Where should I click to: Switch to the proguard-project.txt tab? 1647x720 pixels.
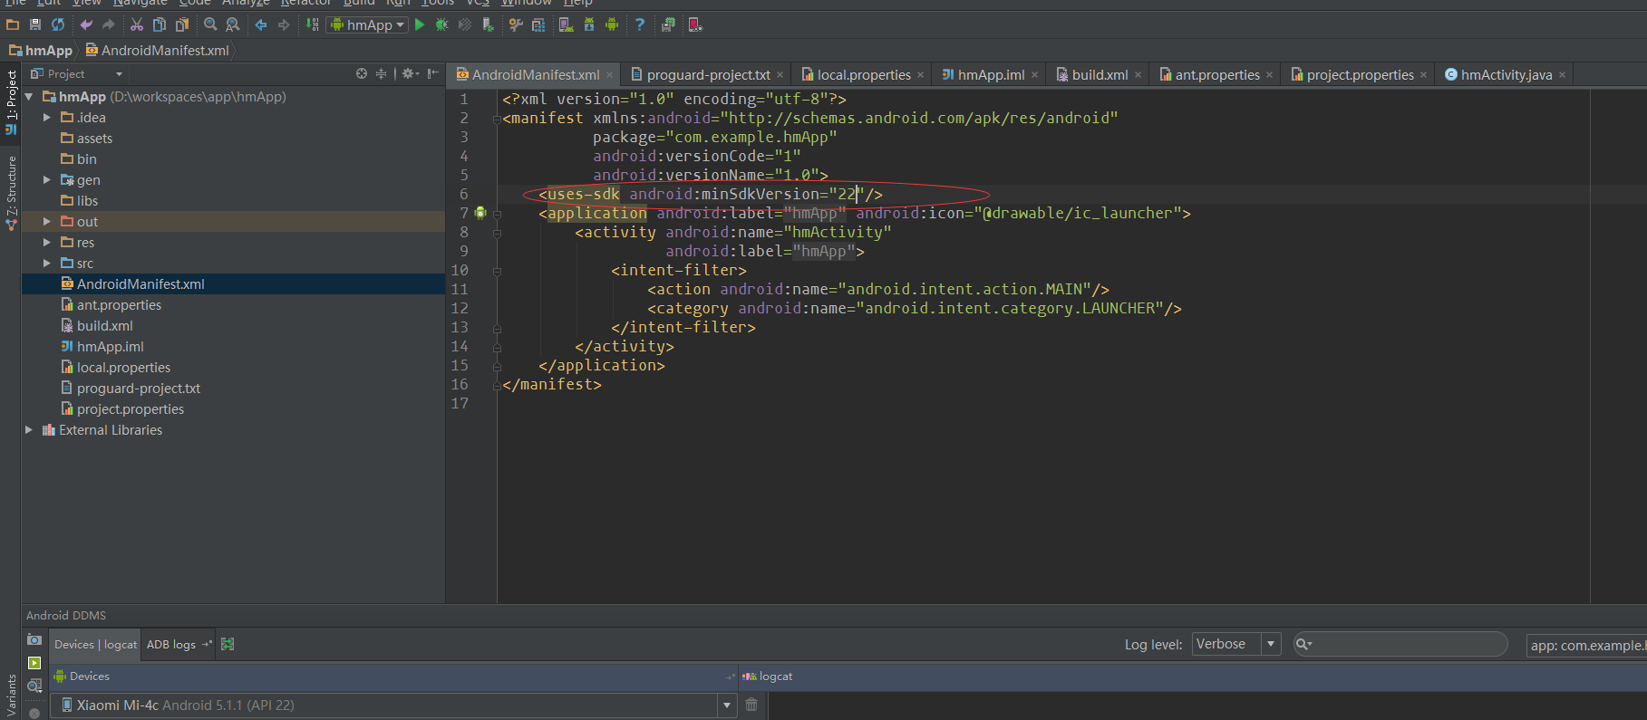tap(707, 74)
